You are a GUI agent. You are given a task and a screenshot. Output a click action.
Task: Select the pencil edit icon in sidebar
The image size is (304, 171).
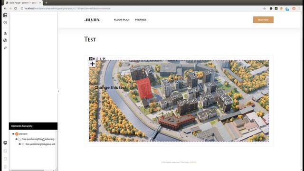coord(5,47)
